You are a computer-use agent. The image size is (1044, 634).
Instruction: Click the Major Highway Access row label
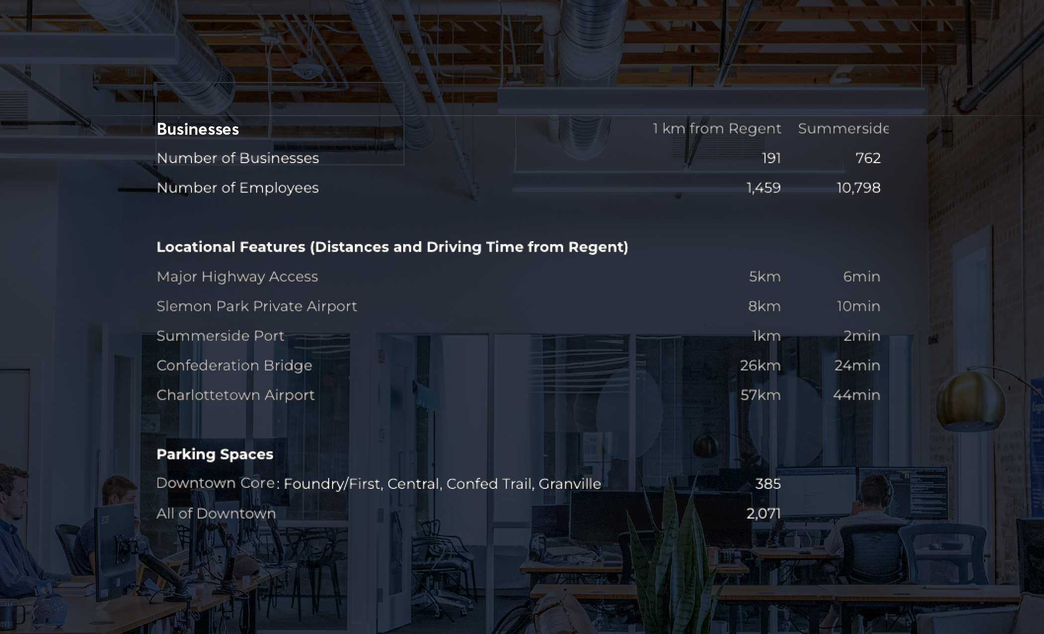(237, 276)
